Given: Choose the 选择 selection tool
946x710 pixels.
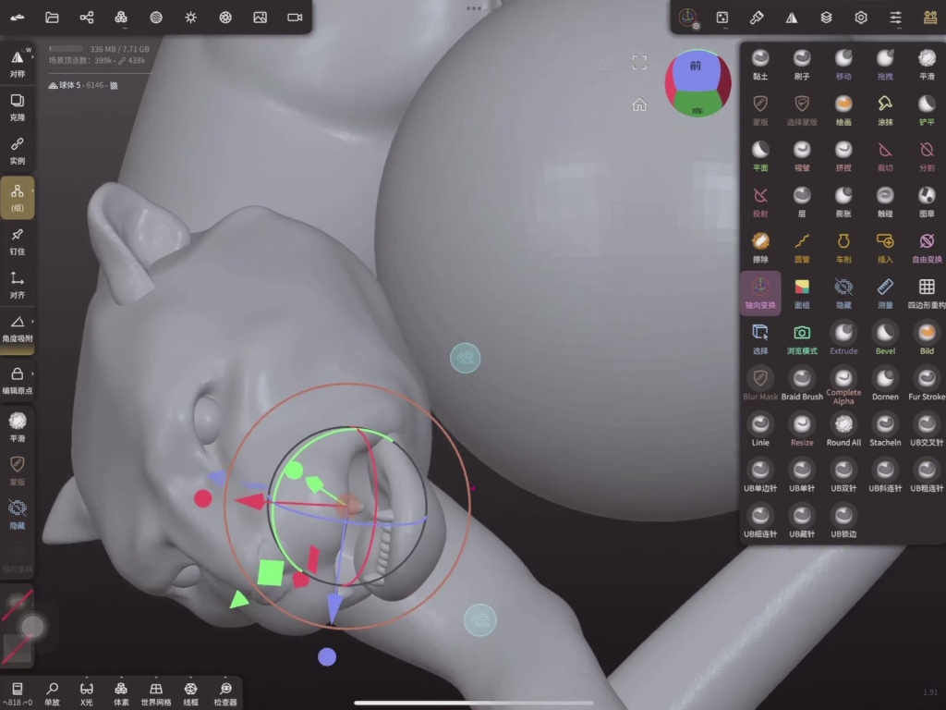Looking at the screenshot, I should pyautogui.click(x=760, y=339).
